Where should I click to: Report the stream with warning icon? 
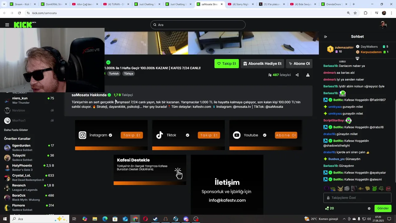[308, 75]
